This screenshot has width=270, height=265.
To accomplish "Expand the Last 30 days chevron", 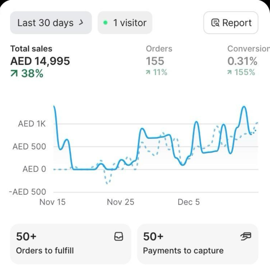I will tap(81, 23).
